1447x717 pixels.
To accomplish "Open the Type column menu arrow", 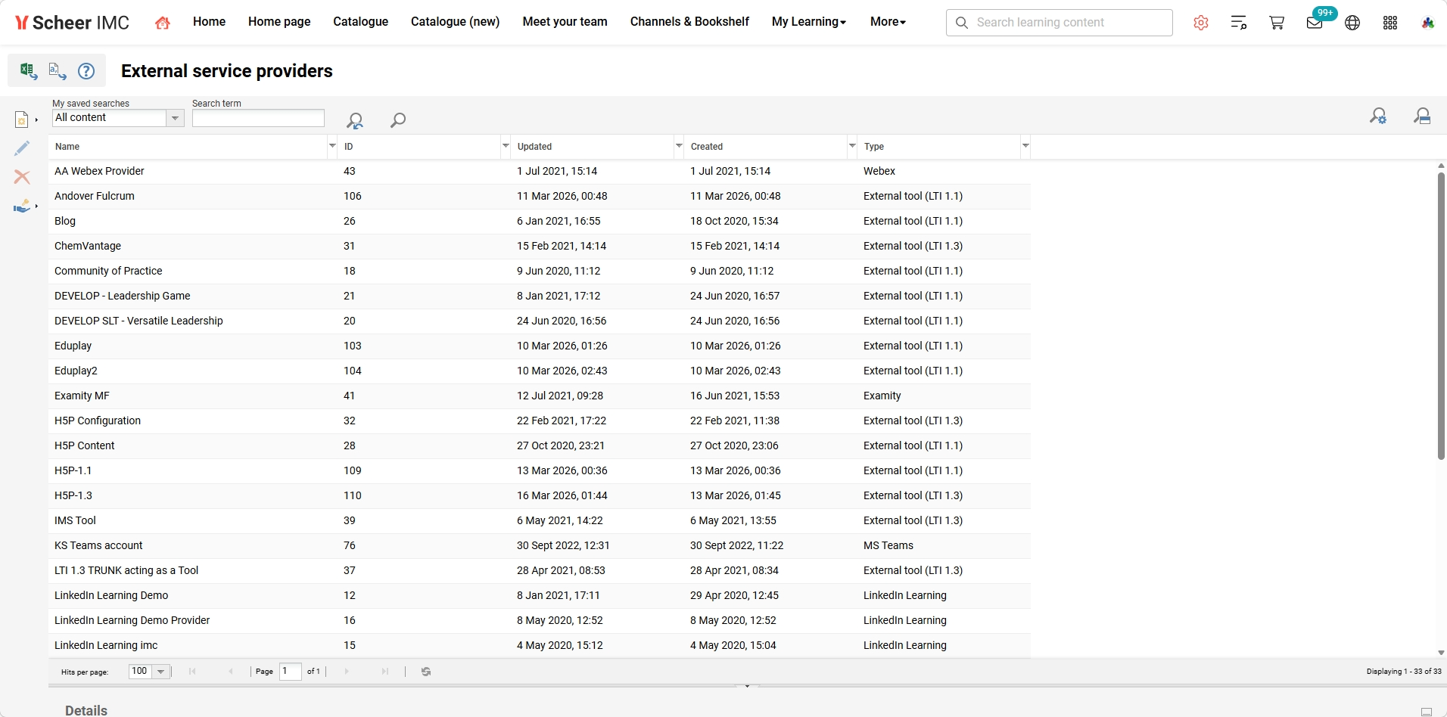I will point(1025,146).
